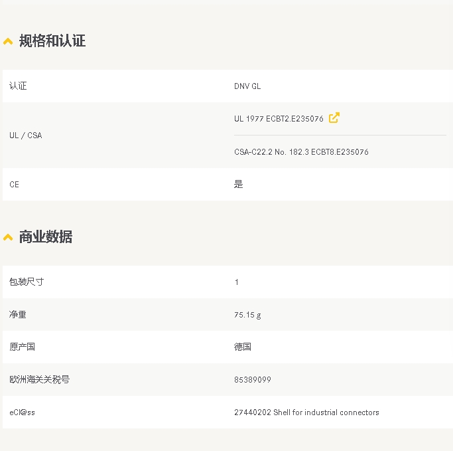Click the eCl@ss value 27440202 Shell text
The image size is (453, 451).
pyautogui.click(x=306, y=412)
